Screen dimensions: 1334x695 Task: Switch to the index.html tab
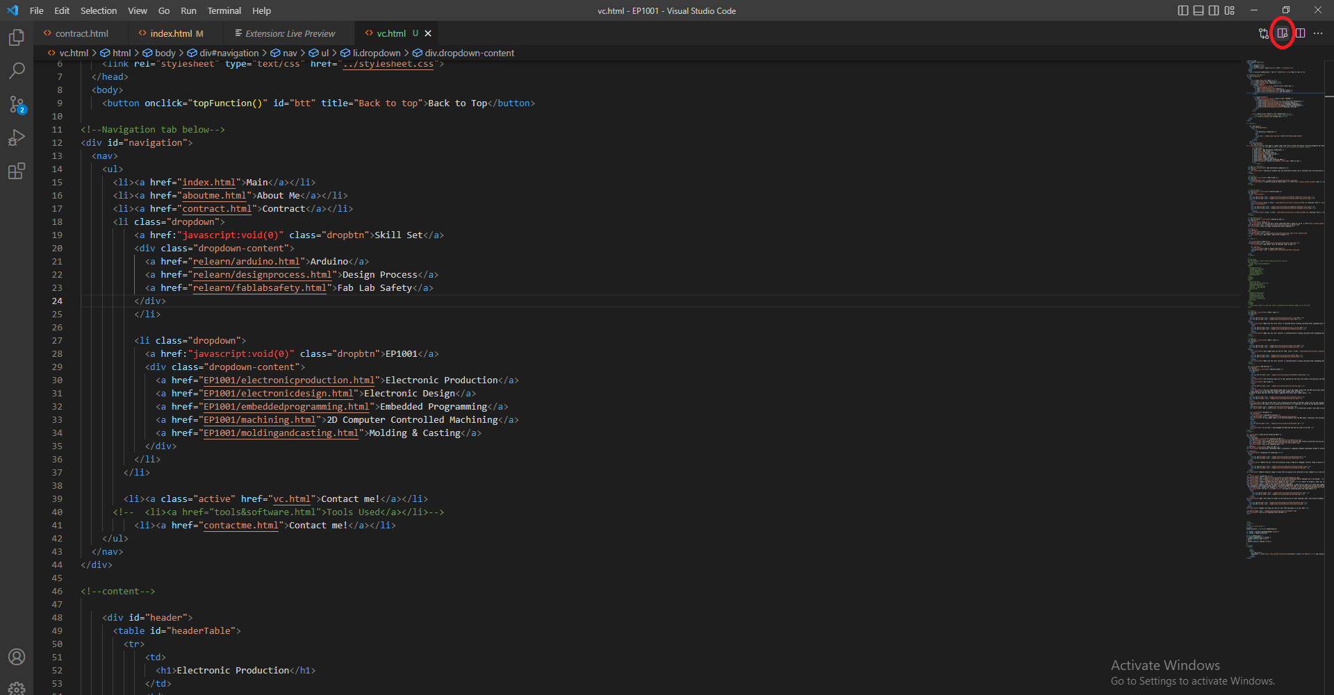click(x=171, y=33)
